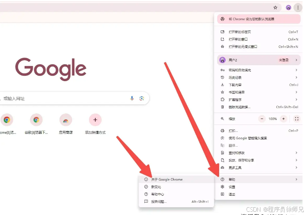307x215 pixels.
Task: Click the exit door icon
Action: [x=222, y=194]
